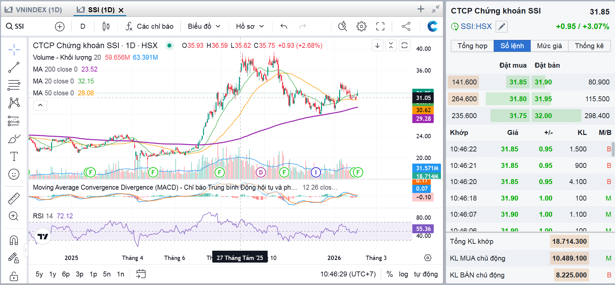Activate the magnet snap mode
Viewport: 615px width, 285px height.
(14, 240)
